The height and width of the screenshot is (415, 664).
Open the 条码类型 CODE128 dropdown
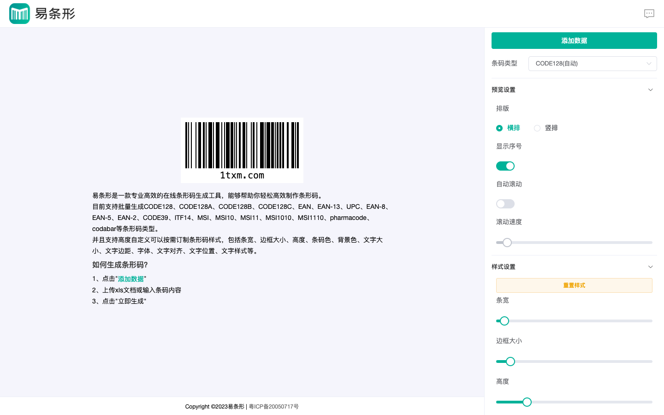click(x=592, y=64)
